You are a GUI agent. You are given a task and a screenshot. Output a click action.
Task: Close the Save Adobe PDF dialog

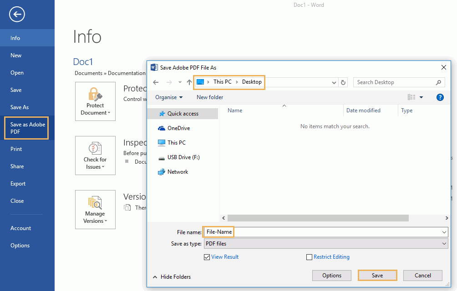click(444, 67)
